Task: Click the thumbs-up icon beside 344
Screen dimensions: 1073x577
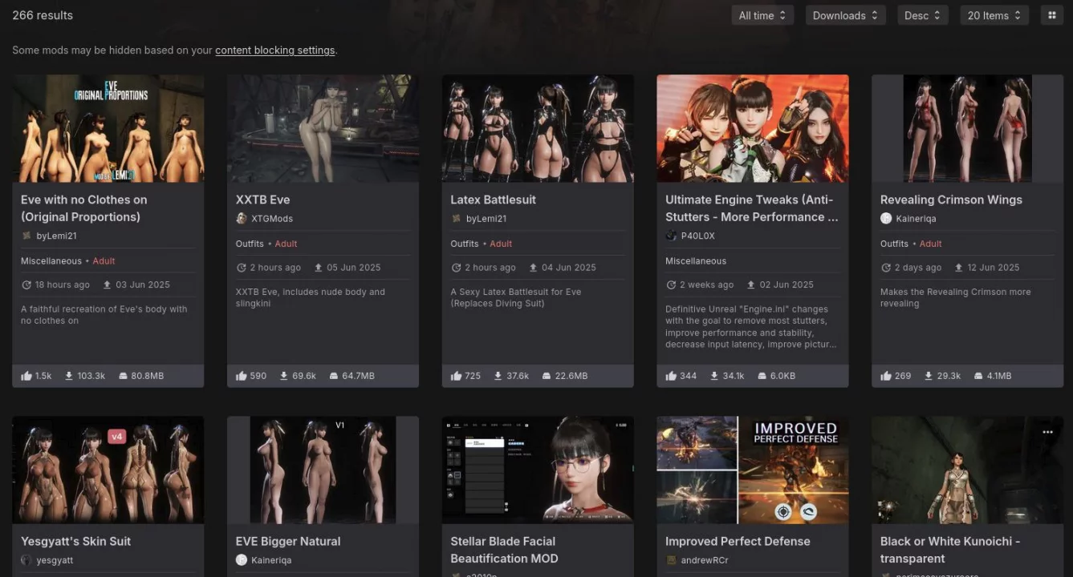Action: 672,376
